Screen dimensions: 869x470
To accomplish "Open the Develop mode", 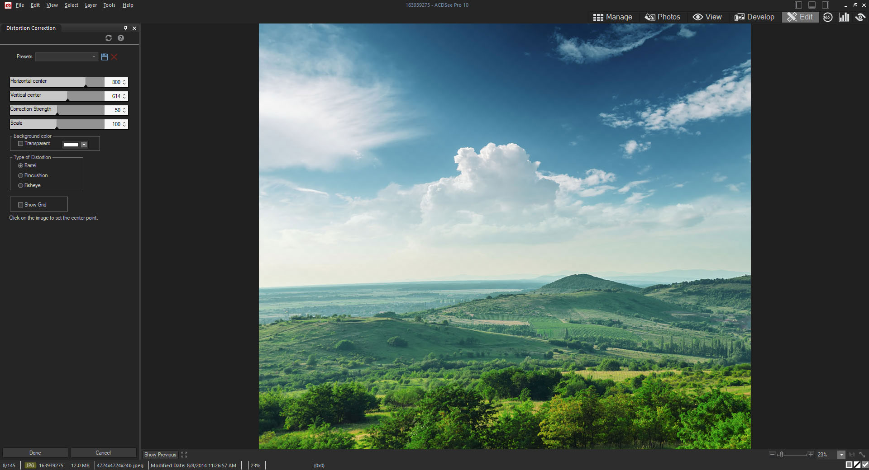I will point(754,17).
